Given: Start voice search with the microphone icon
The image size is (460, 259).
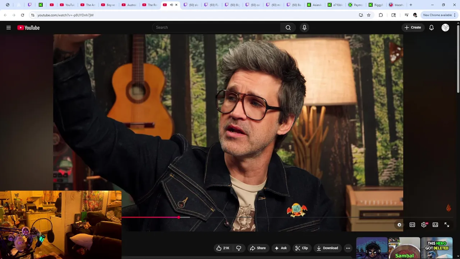Looking at the screenshot, I should (x=304, y=28).
